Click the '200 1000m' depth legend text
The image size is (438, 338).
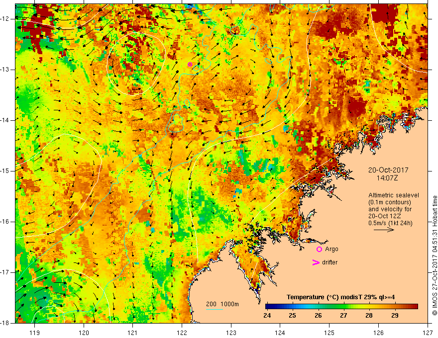222,304
